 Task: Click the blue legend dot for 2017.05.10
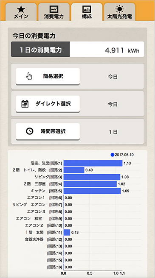pos(113,155)
